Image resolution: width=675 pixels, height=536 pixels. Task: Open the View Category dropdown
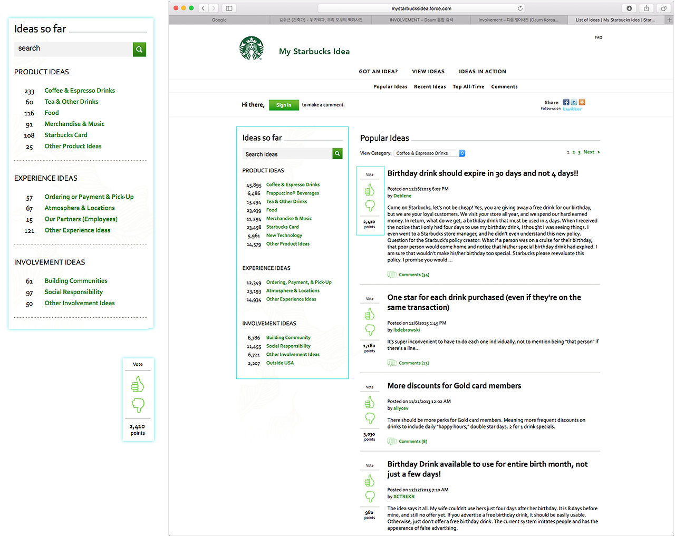[x=430, y=153]
